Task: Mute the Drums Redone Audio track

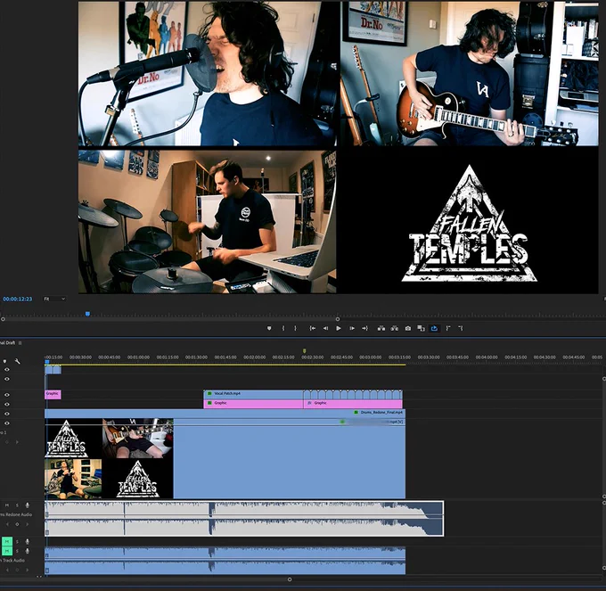Action: click(6, 505)
